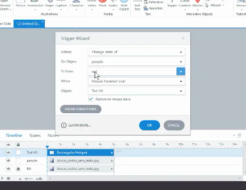Viewport: 246px width, 190px height.
Task: Collapse the timeline panel arrow
Action: click(x=234, y=135)
